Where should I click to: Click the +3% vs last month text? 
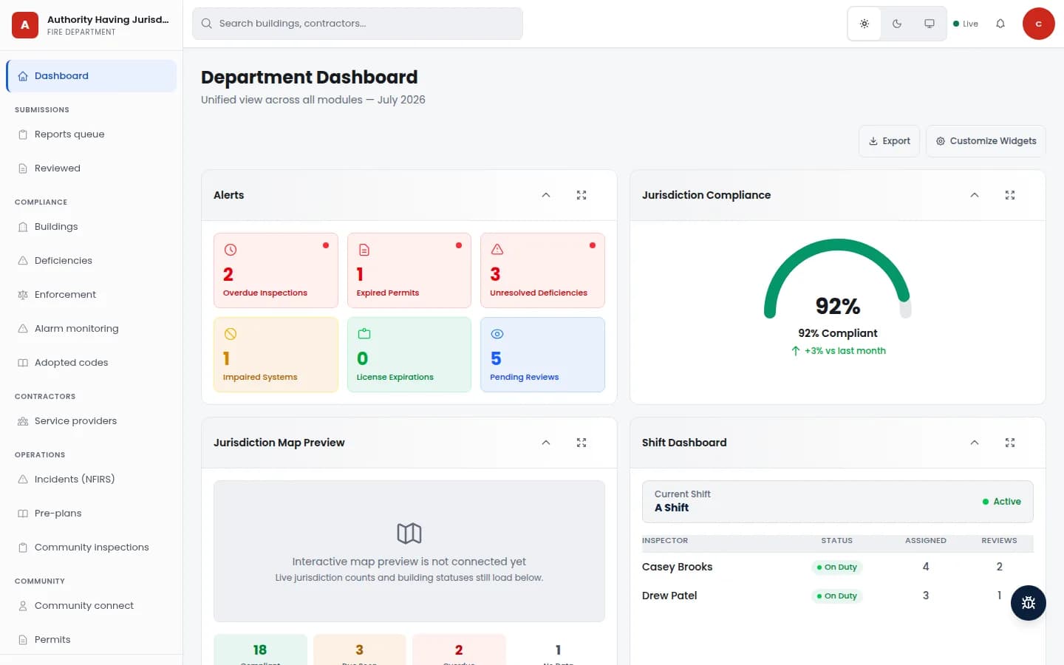pos(845,351)
